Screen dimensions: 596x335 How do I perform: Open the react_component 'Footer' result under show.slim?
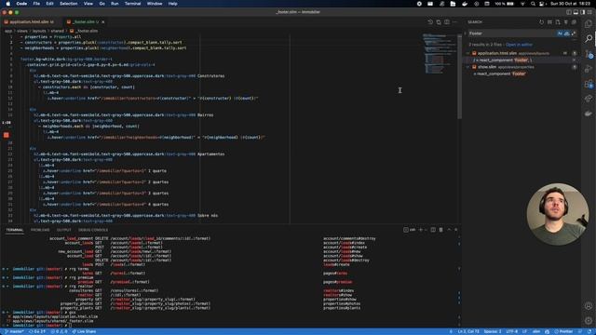tap(521, 74)
